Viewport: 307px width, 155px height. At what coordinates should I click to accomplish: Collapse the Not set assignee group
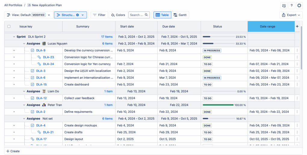24,119
